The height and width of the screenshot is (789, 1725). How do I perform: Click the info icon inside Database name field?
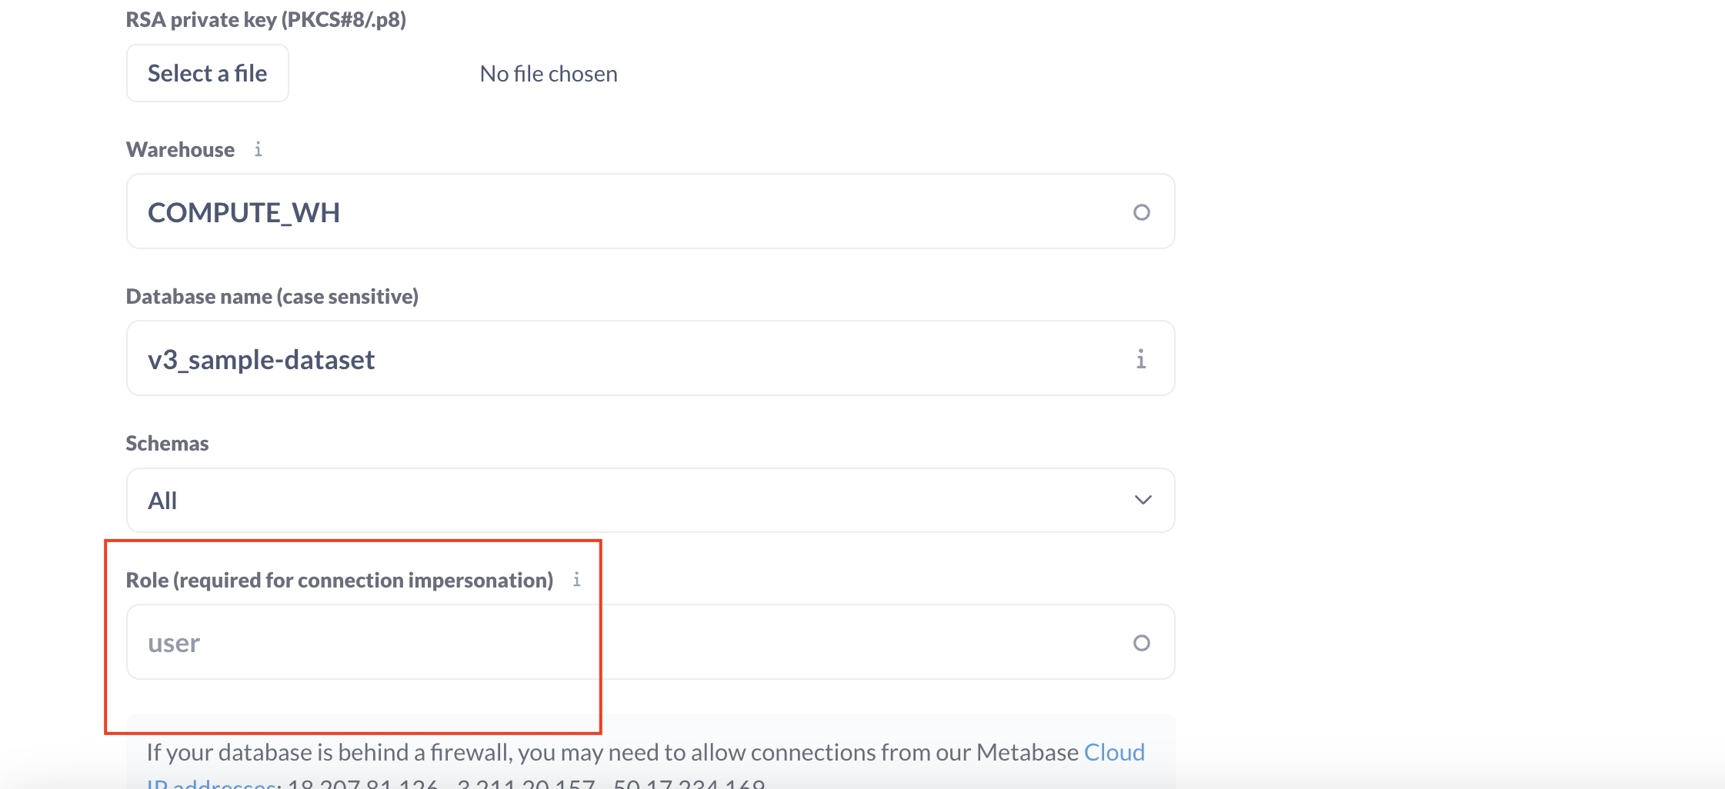click(x=1142, y=358)
